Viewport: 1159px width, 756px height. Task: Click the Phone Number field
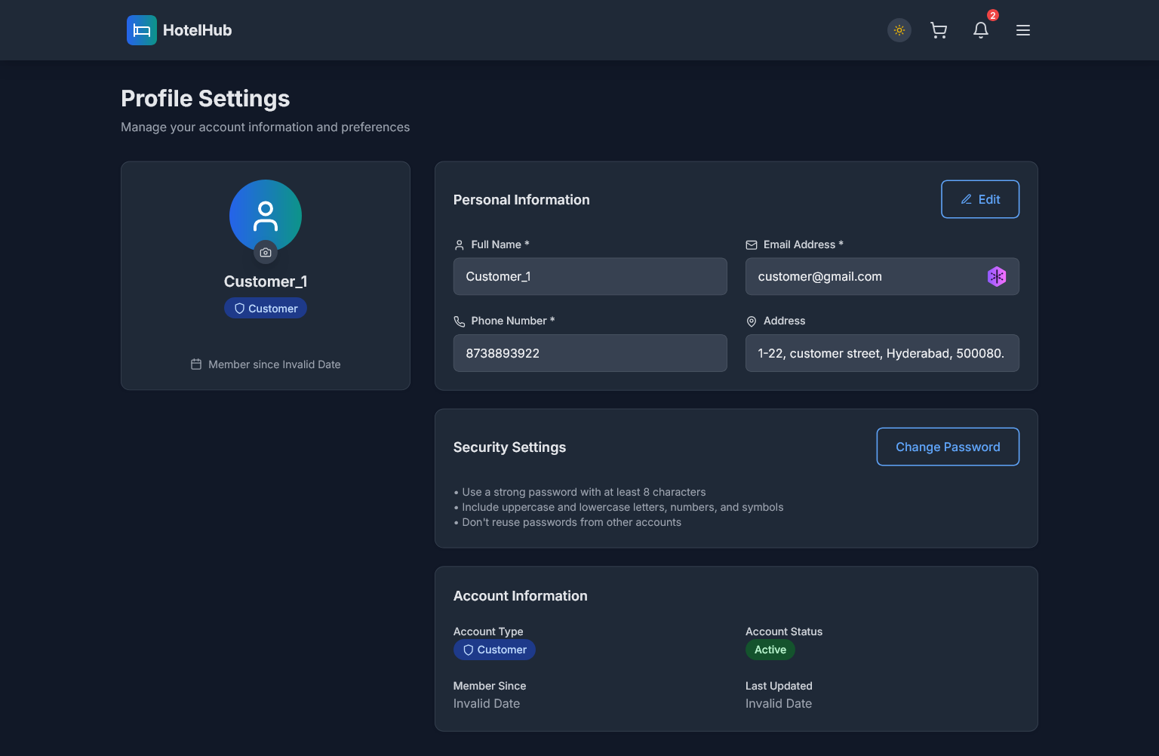(x=590, y=353)
